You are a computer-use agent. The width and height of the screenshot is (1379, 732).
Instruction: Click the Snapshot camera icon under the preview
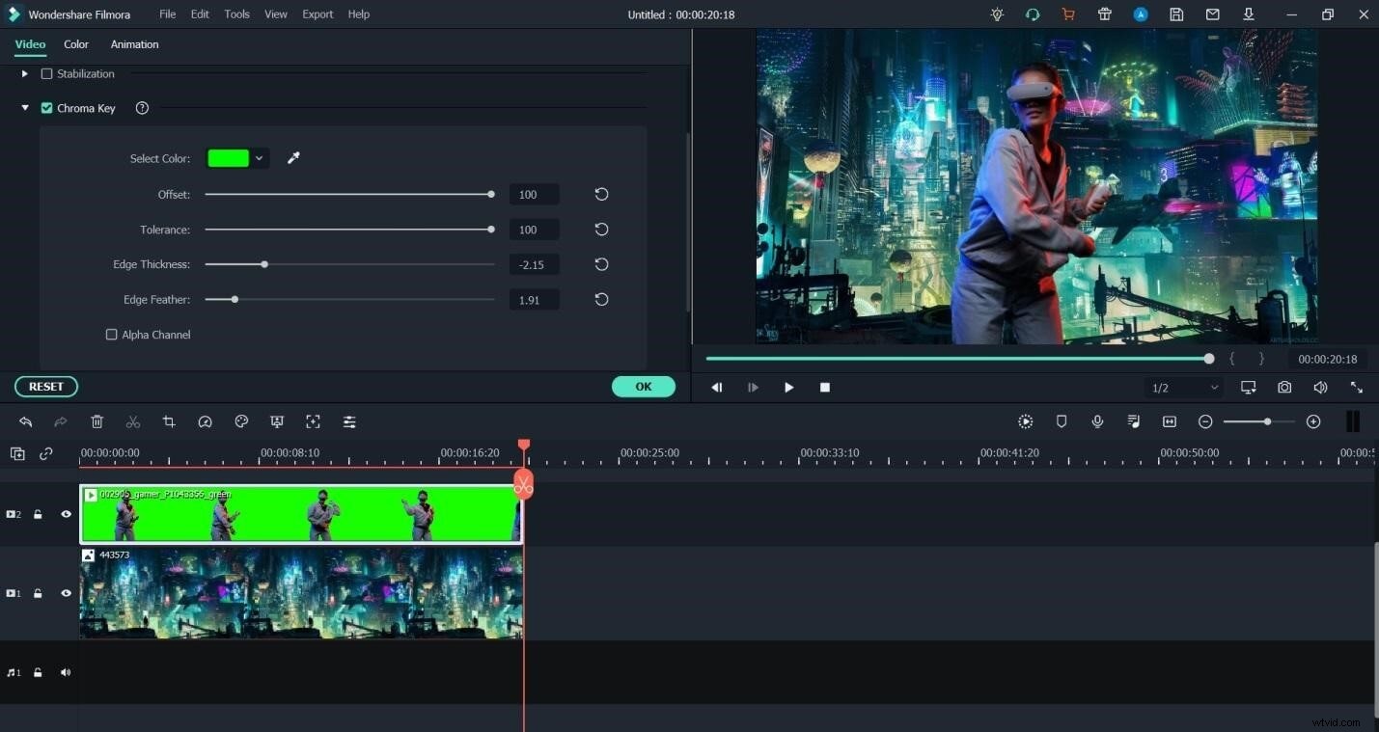click(x=1284, y=387)
